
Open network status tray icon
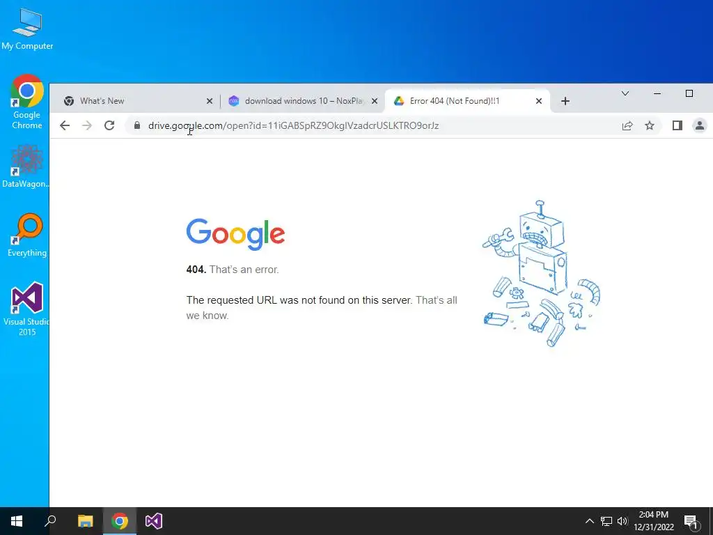pos(606,521)
